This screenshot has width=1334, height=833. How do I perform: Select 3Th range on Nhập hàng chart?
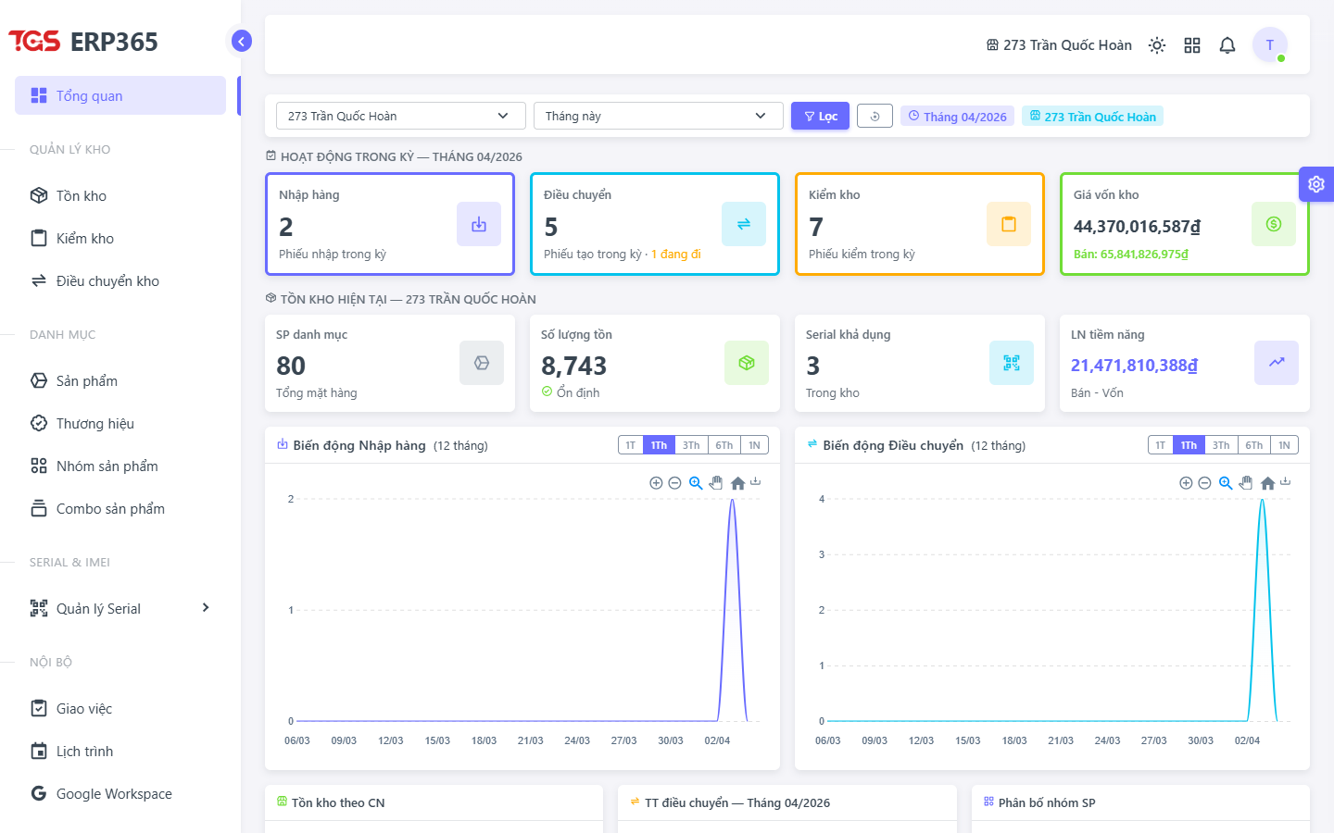(x=691, y=445)
